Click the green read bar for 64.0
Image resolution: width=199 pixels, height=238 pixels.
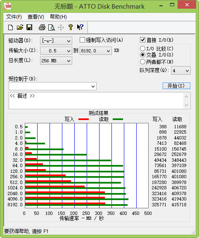point(74,166)
